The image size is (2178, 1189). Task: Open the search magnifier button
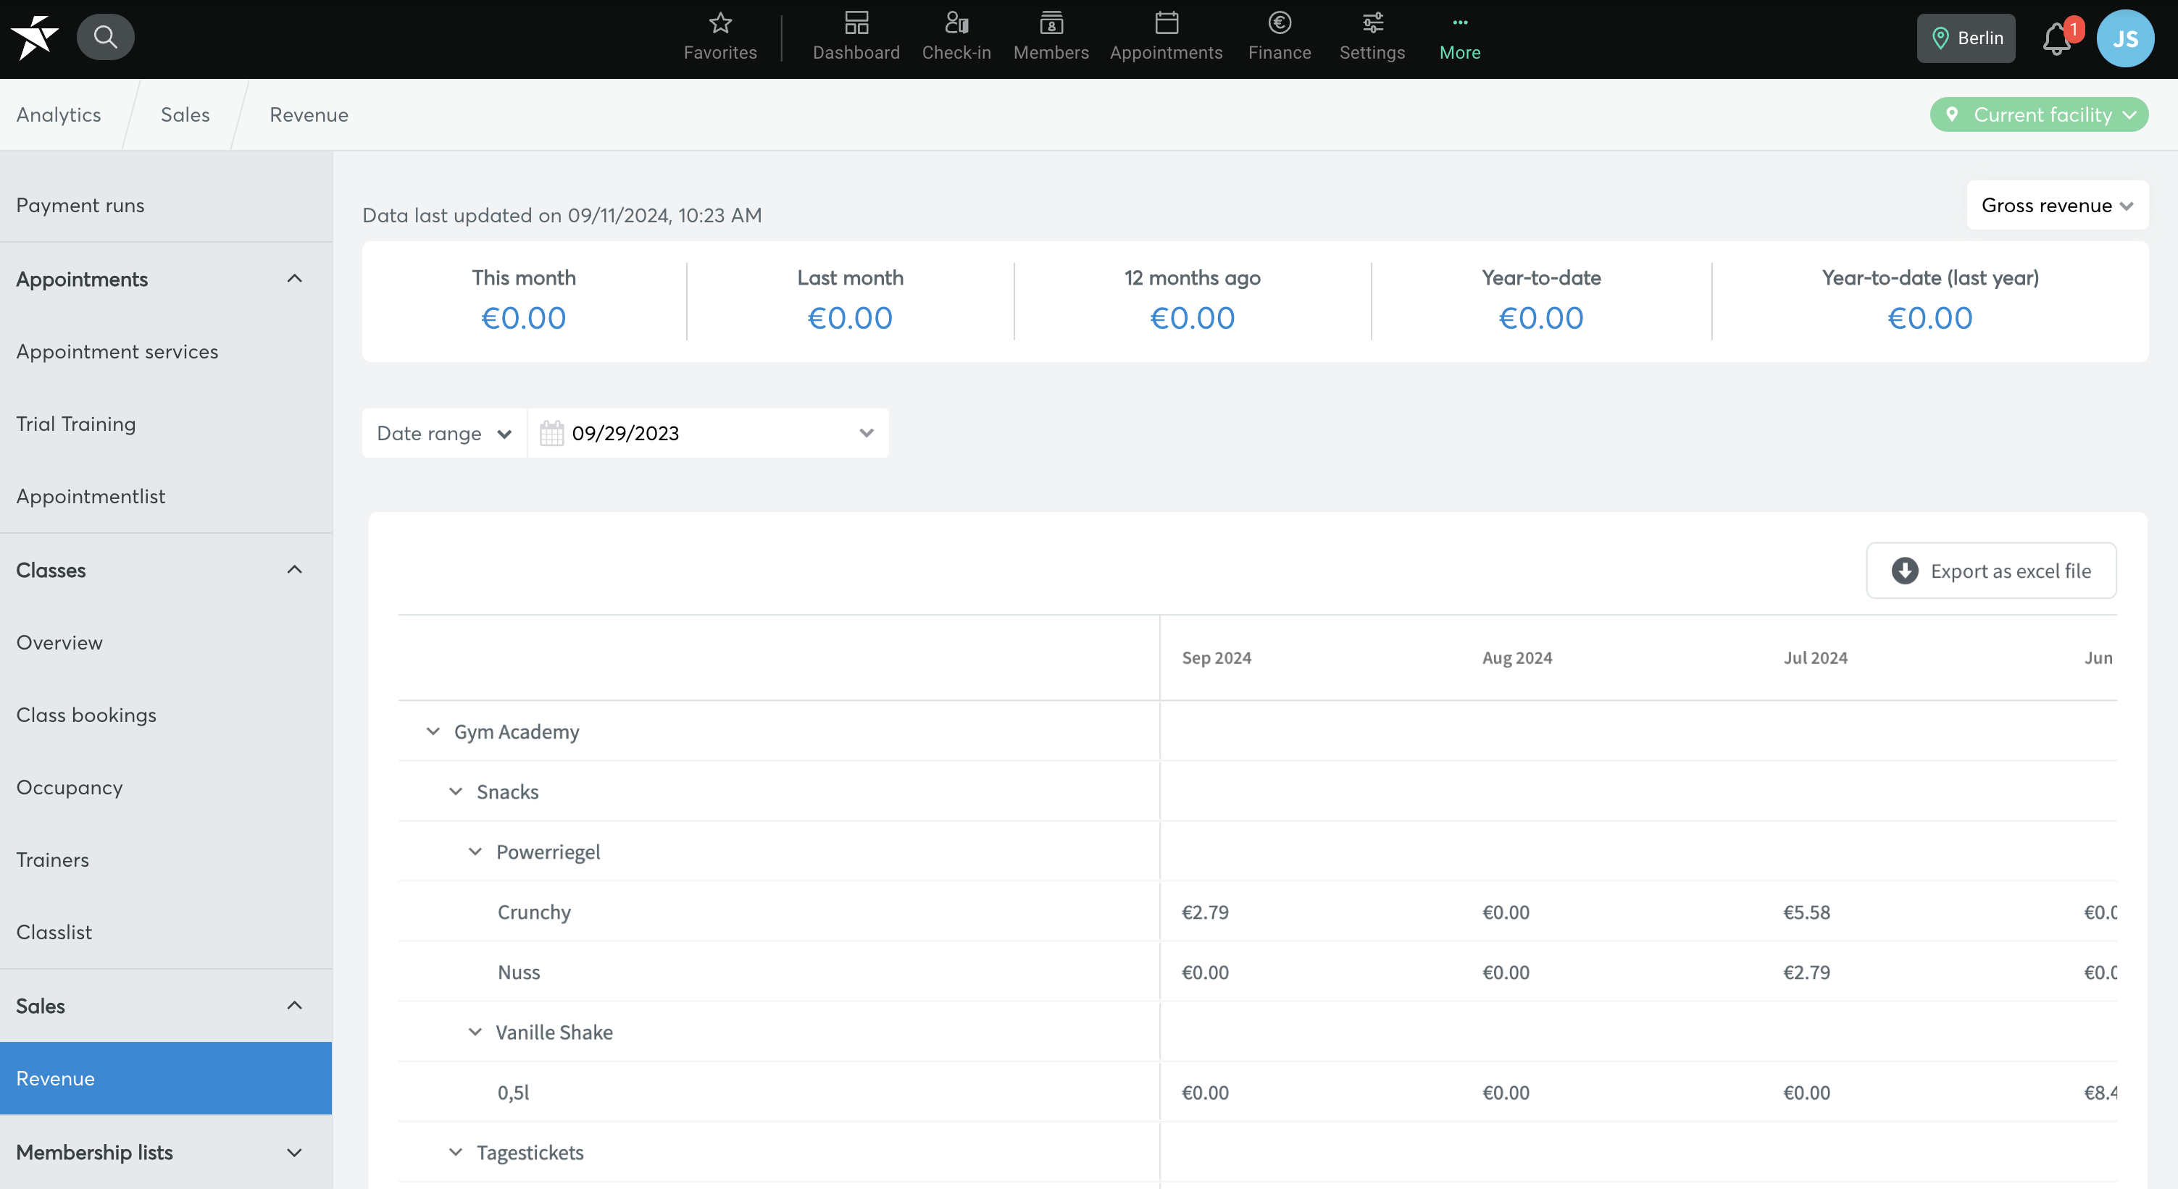[x=105, y=37]
